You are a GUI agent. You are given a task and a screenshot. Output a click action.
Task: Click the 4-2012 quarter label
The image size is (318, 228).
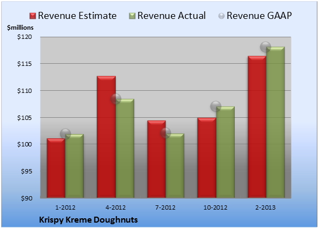(116, 207)
